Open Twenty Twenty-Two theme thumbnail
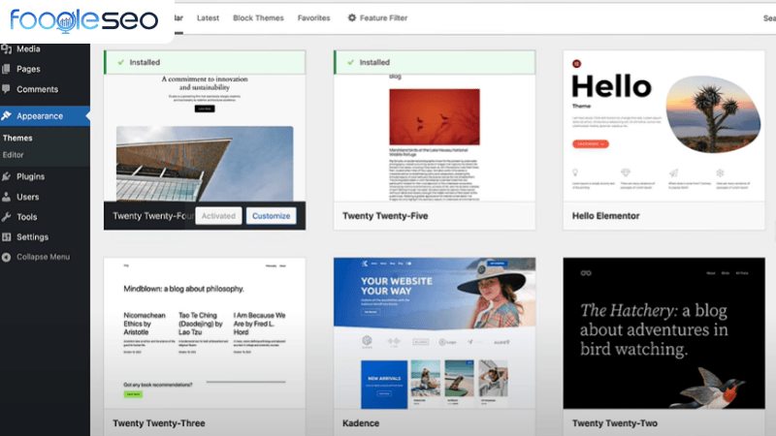The height and width of the screenshot is (436, 776). (664, 333)
